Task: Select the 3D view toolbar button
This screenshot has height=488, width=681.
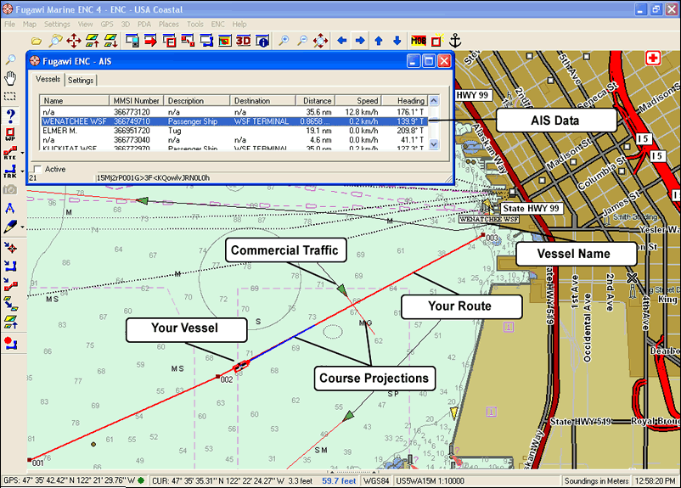Action: pyautogui.click(x=244, y=41)
